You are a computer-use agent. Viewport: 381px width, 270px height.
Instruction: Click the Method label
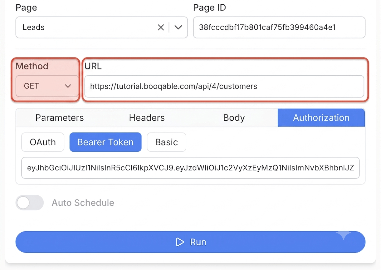pos(32,66)
